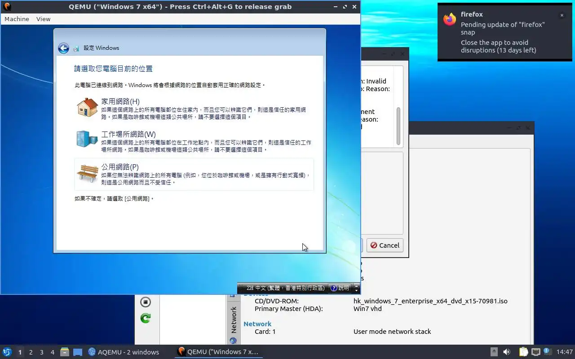This screenshot has width=575, height=359.
Task: Click the update notifier tray icon
Action: 547,352
